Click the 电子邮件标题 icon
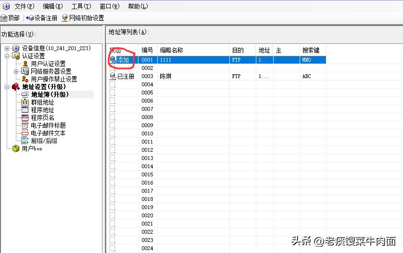Image resolution: width=403 pixels, height=253 pixels. coord(25,125)
